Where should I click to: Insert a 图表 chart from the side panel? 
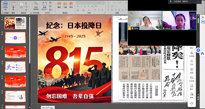pos(192,95)
